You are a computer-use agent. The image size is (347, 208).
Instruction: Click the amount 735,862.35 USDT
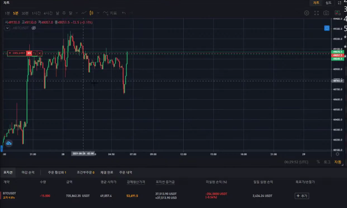(x=78, y=196)
